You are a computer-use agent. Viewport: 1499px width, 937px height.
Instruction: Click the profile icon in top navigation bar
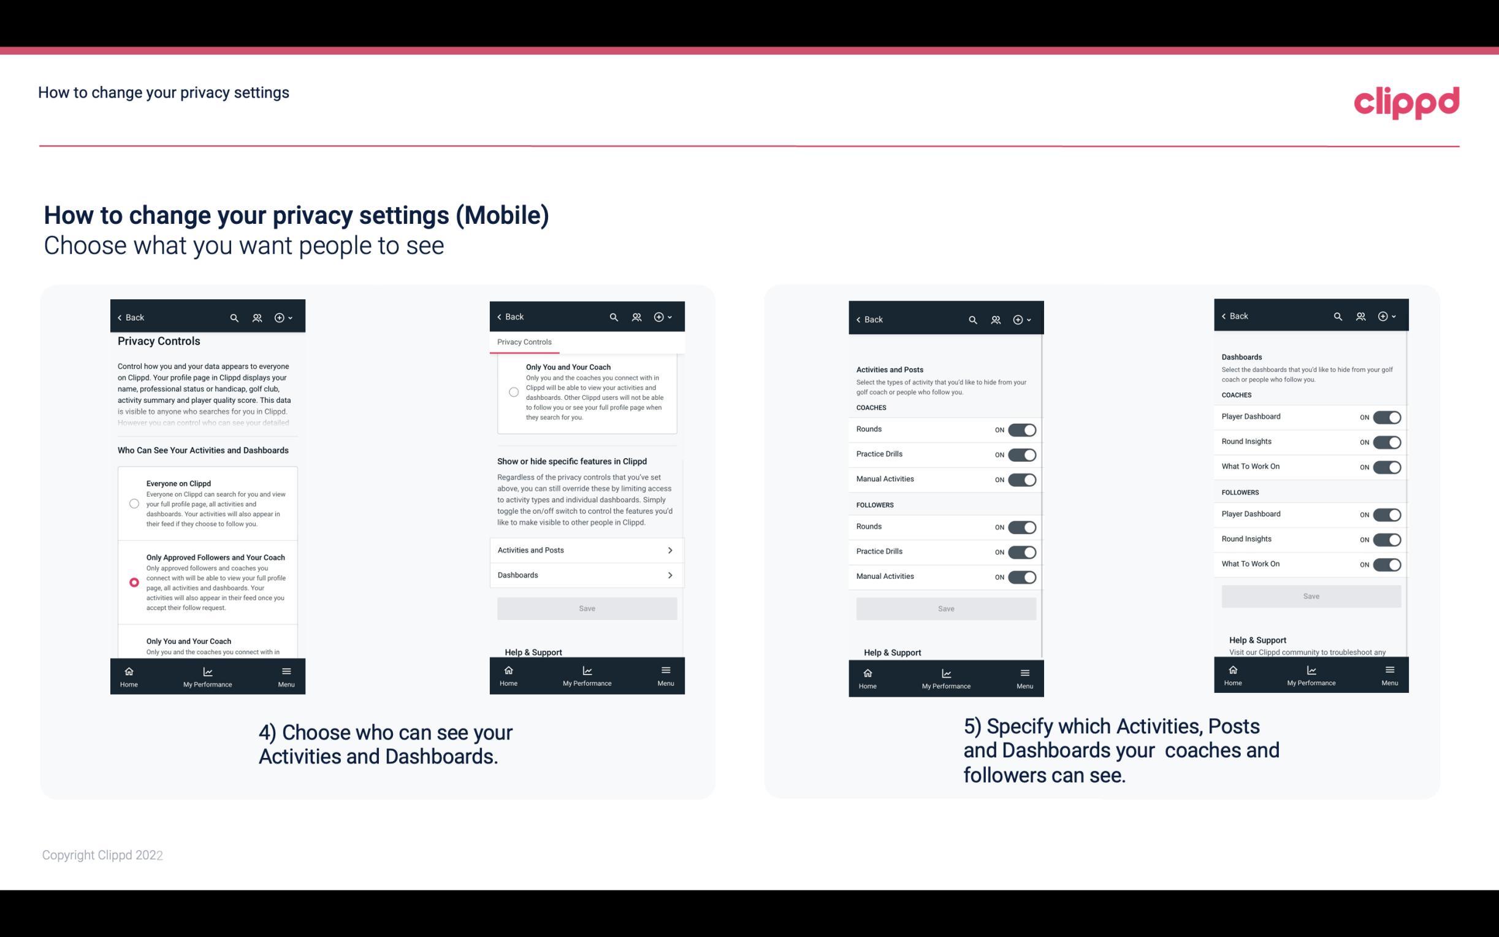[x=257, y=318]
